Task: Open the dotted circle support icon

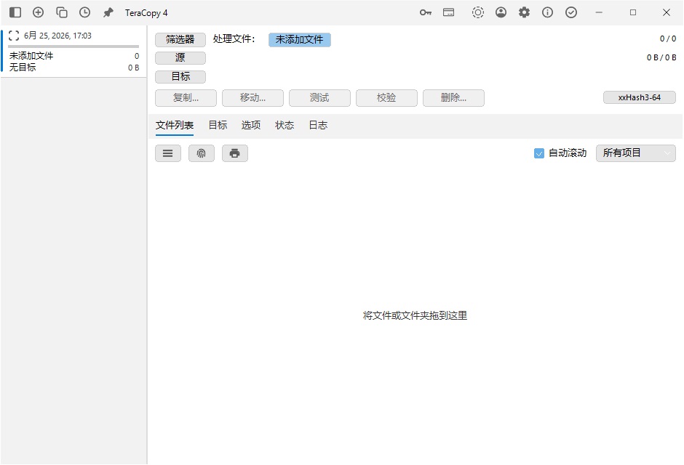Action: click(478, 12)
